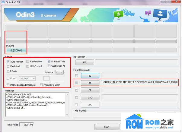182x133 pixels.
Task: Click the blue download icon in banner
Action: pos(160,14)
